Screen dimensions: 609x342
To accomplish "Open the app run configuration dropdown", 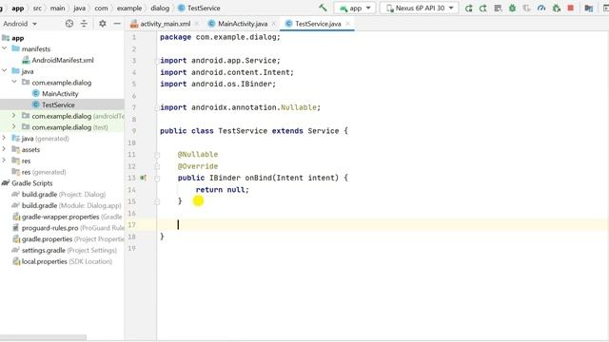I will tap(355, 8).
